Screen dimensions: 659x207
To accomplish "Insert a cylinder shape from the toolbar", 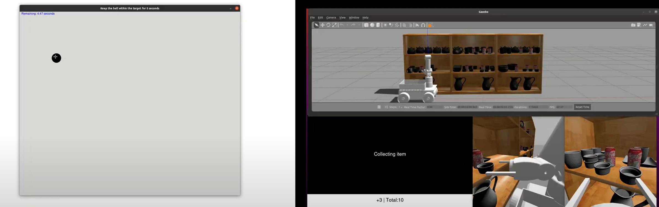I will [x=378, y=25].
